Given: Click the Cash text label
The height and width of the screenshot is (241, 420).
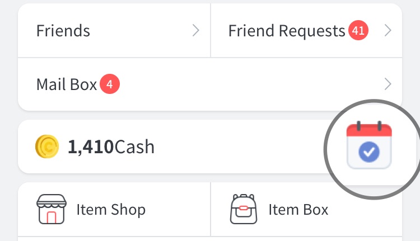Looking at the screenshot, I should click(134, 147).
